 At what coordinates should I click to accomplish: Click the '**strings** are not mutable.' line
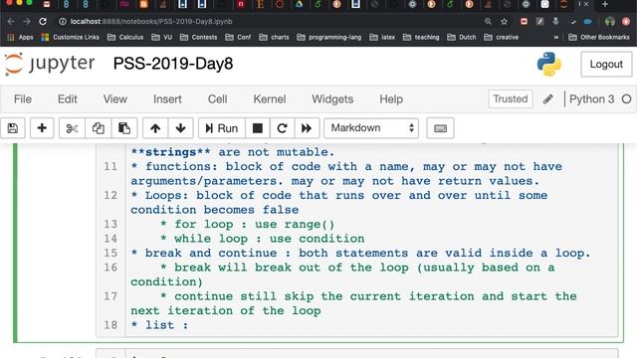tap(232, 152)
